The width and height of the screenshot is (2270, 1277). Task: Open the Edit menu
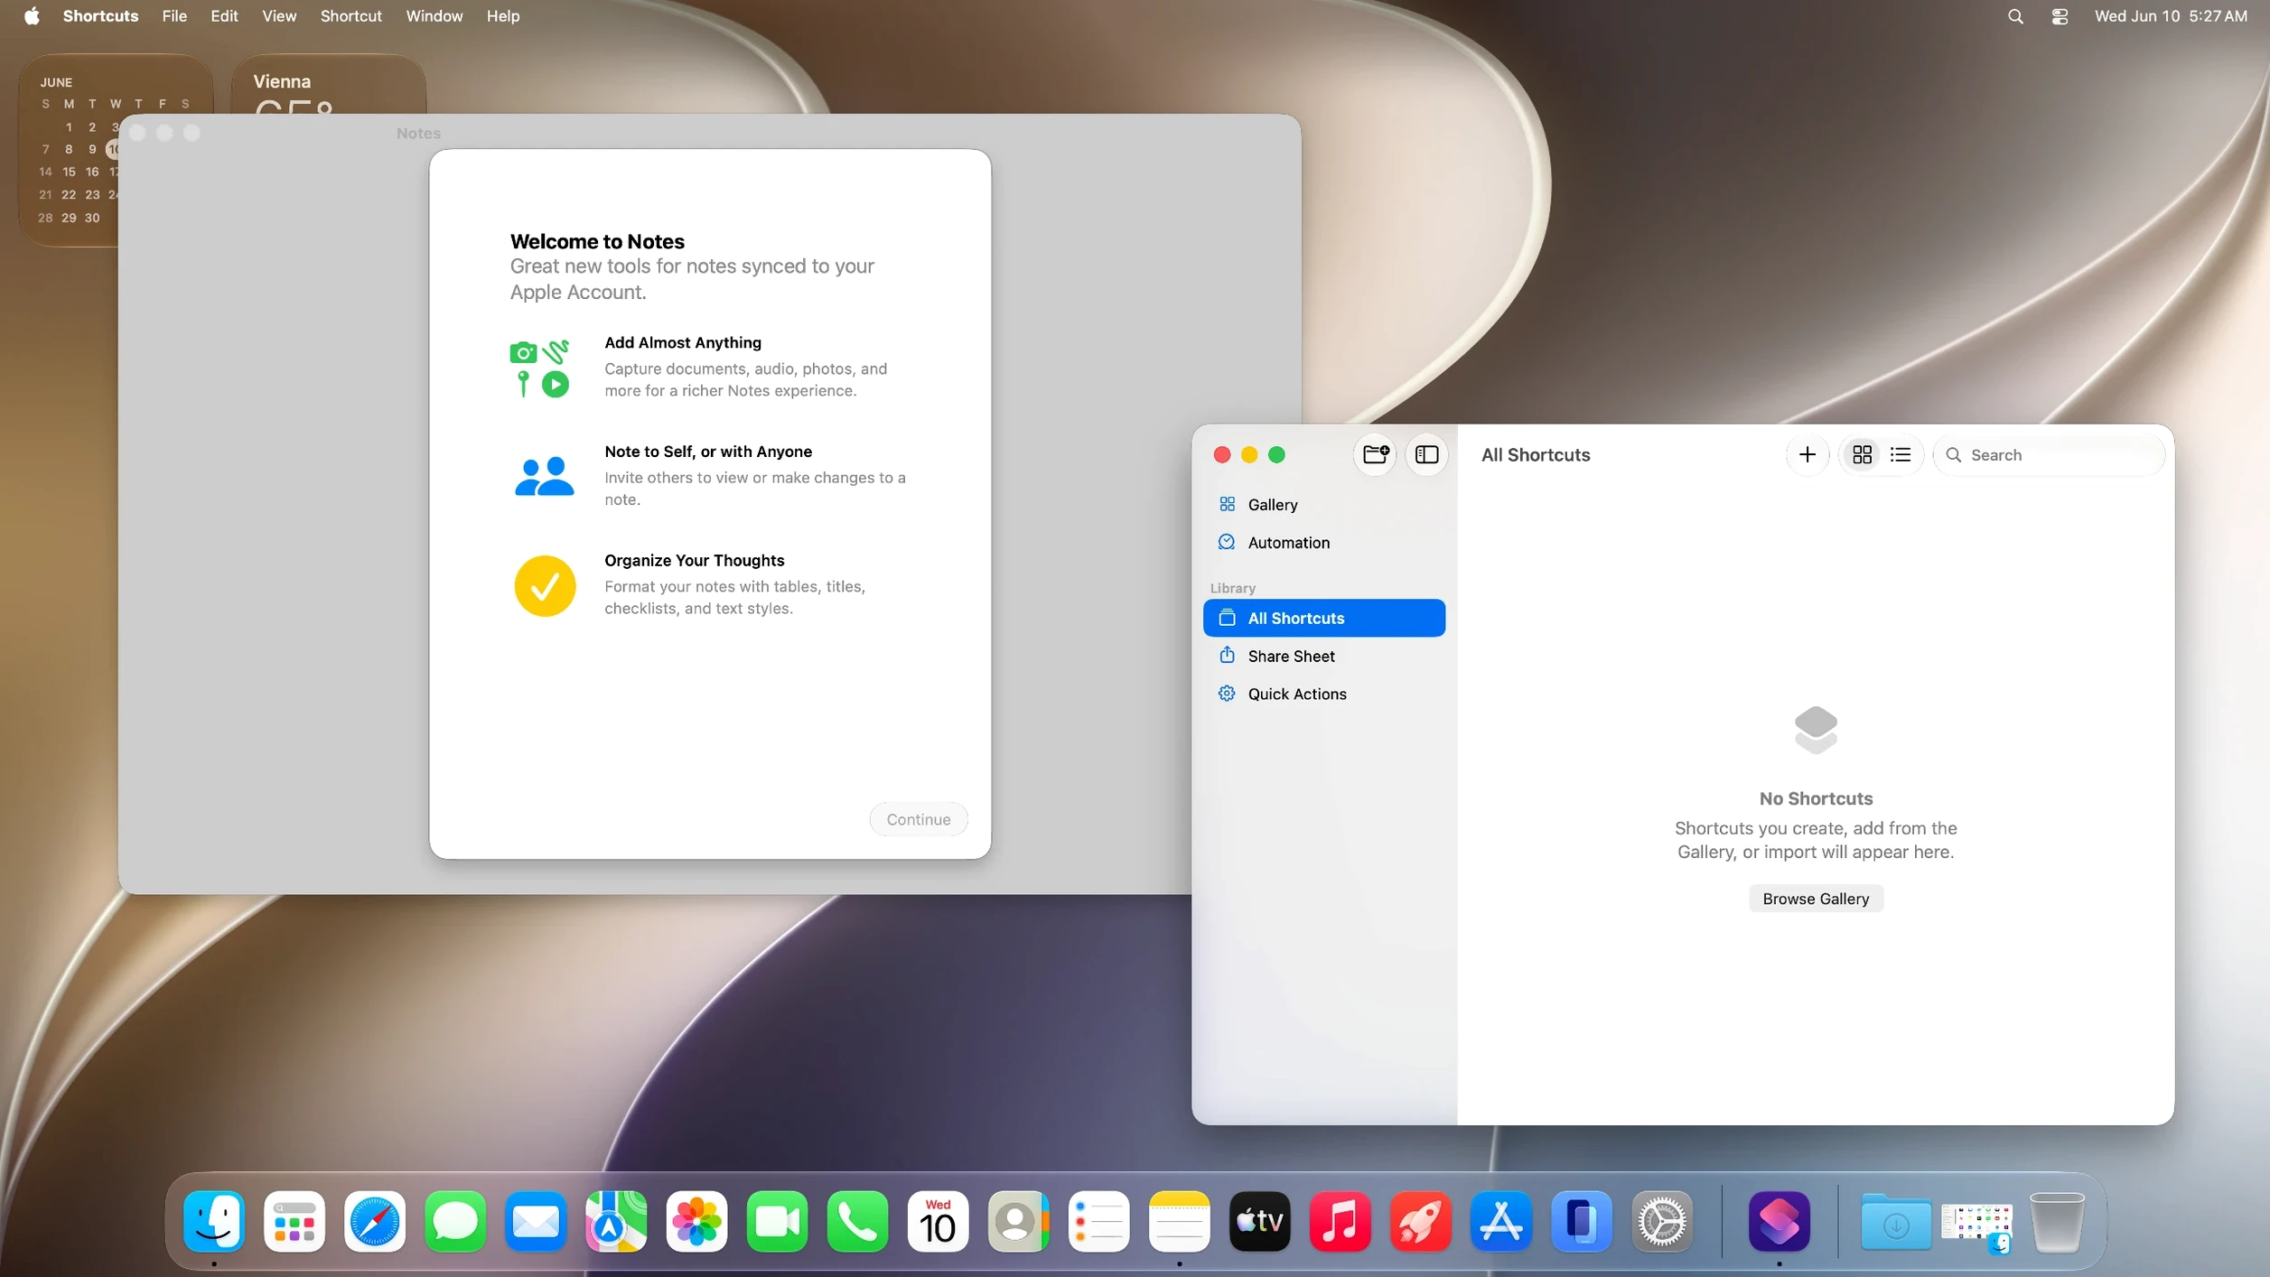coord(224,16)
